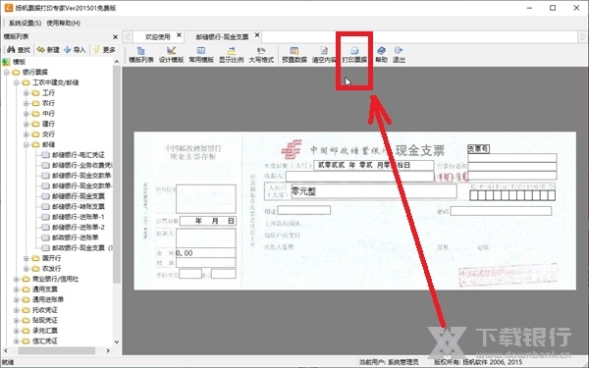Open the 设计模版 design tool
Screen dimensions: 589x368
point(171,55)
